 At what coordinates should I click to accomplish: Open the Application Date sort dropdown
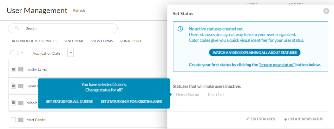[48, 53]
